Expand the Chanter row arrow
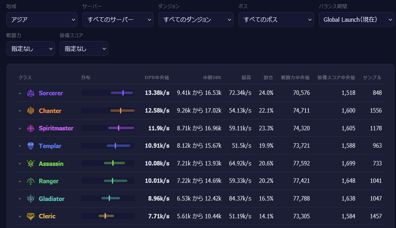396x228 pixels. (20, 111)
